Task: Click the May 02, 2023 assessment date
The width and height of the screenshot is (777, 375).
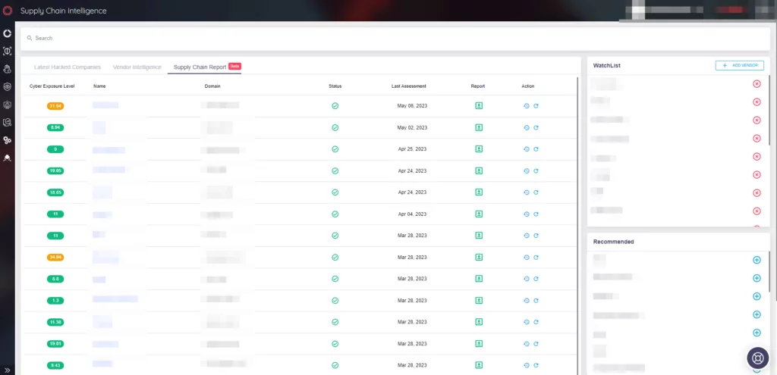Action: tap(412, 127)
